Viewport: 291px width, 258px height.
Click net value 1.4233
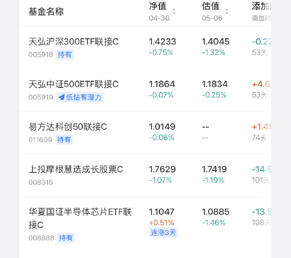click(162, 42)
